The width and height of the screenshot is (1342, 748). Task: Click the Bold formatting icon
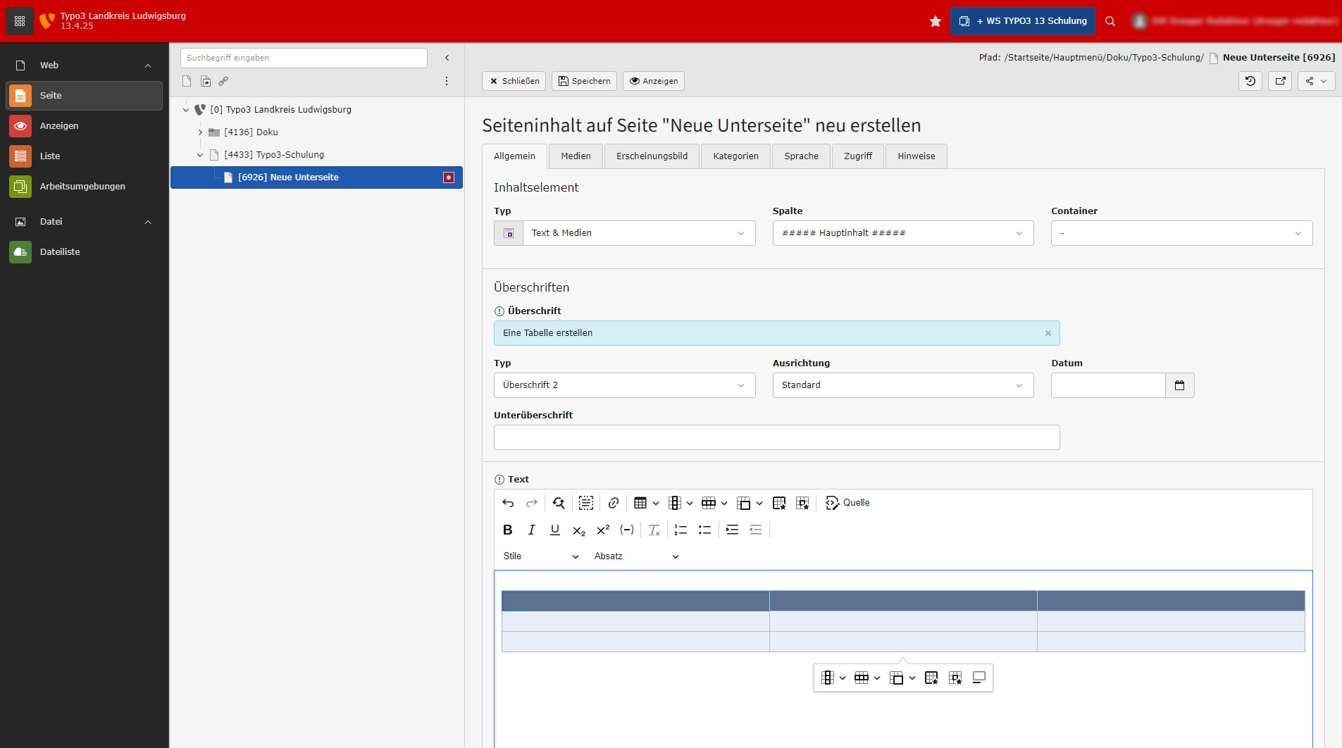[x=507, y=530]
